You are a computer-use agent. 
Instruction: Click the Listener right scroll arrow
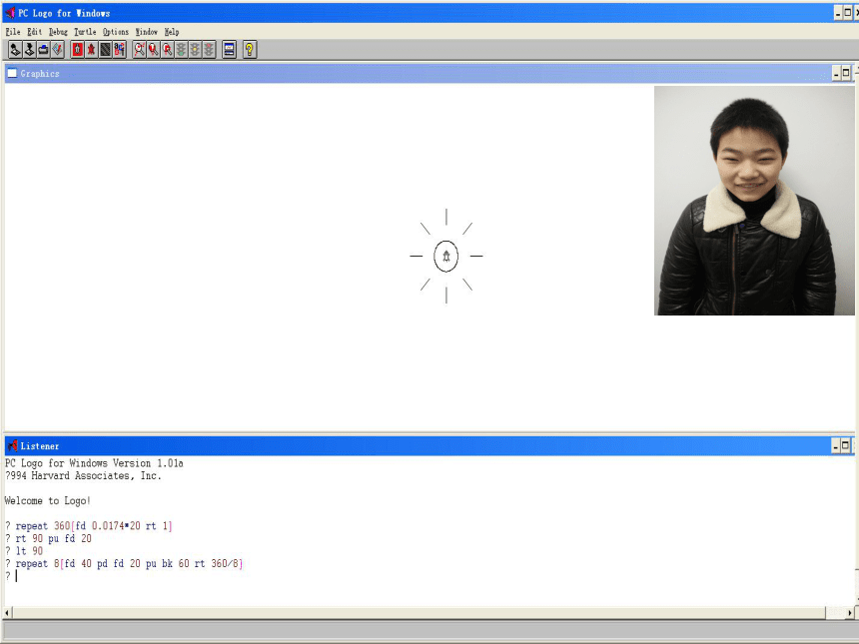point(850,613)
